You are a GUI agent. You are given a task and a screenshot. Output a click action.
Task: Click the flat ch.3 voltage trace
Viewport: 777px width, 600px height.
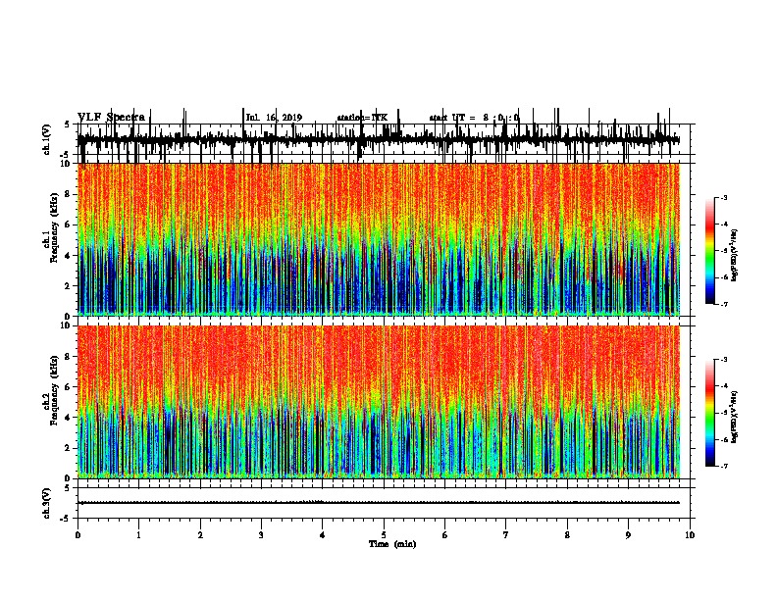click(379, 503)
